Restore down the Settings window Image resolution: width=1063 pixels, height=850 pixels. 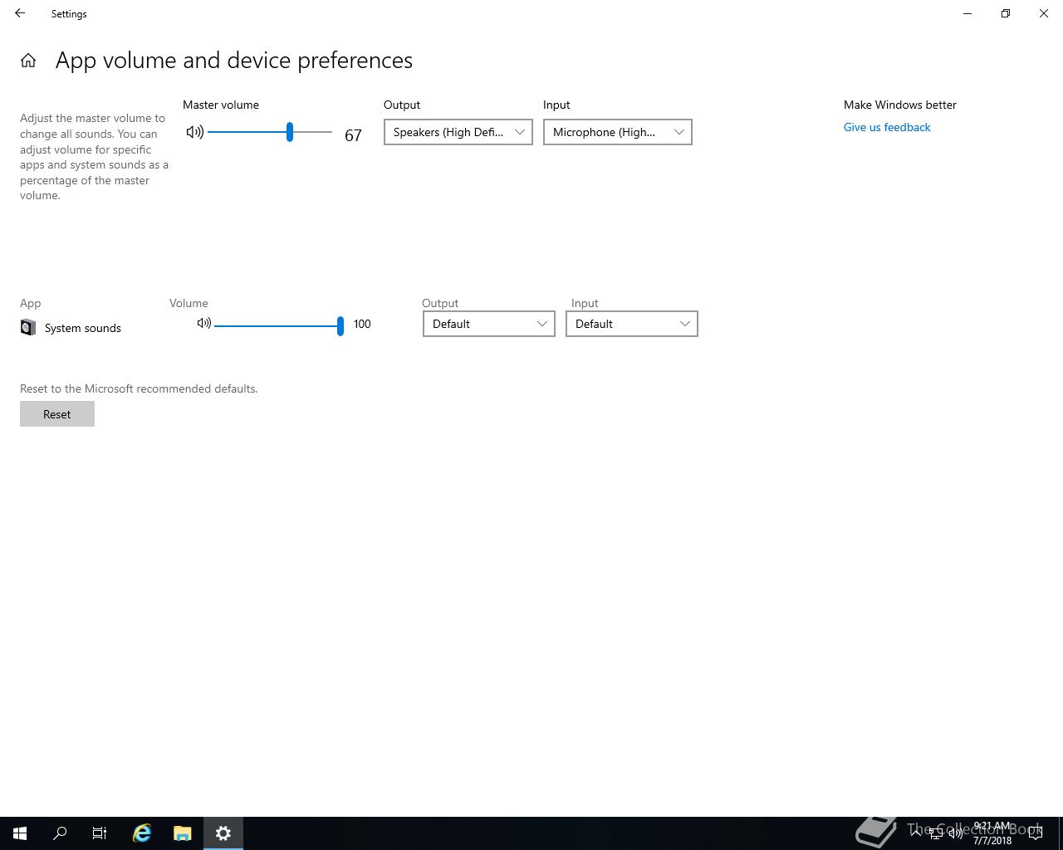click(x=1006, y=13)
